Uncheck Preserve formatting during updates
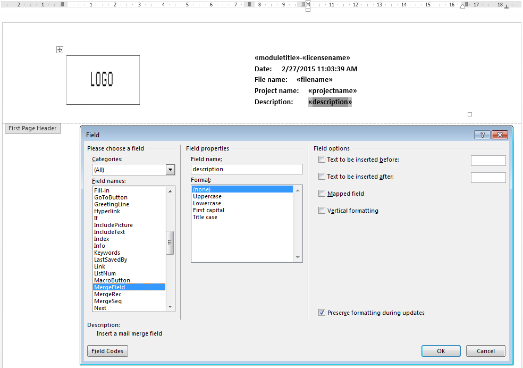This screenshot has height=368, width=523. click(x=322, y=313)
